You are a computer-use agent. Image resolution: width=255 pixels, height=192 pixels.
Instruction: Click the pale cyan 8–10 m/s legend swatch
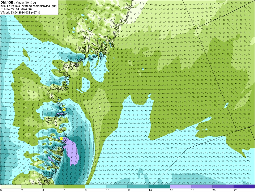(96, 186)
